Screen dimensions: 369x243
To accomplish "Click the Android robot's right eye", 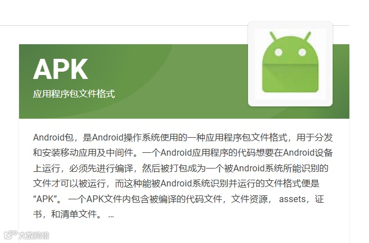I will tap(302, 52).
